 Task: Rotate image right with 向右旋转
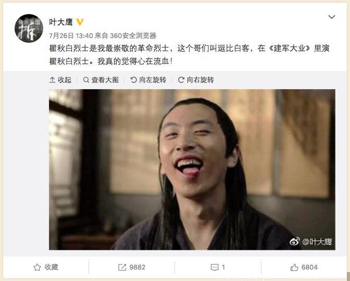pyautogui.click(x=196, y=80)
